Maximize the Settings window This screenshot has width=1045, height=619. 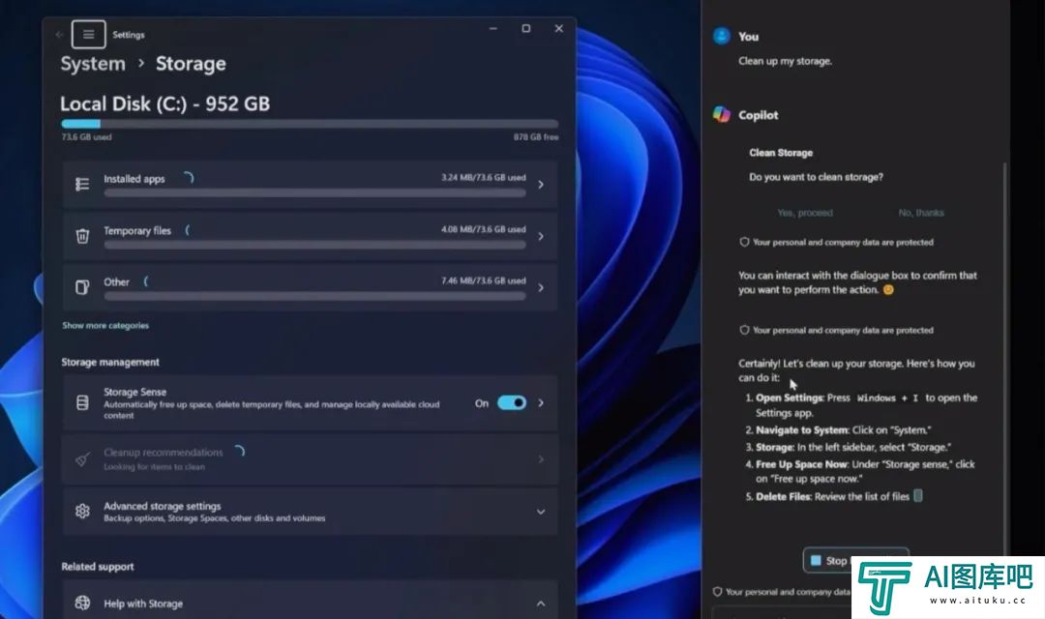point(525,29)
